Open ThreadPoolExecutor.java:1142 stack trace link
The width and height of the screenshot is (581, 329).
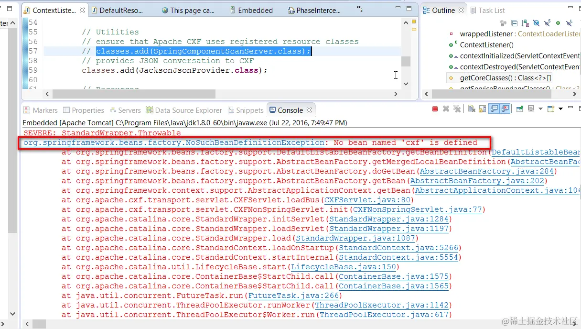point(382,305)
